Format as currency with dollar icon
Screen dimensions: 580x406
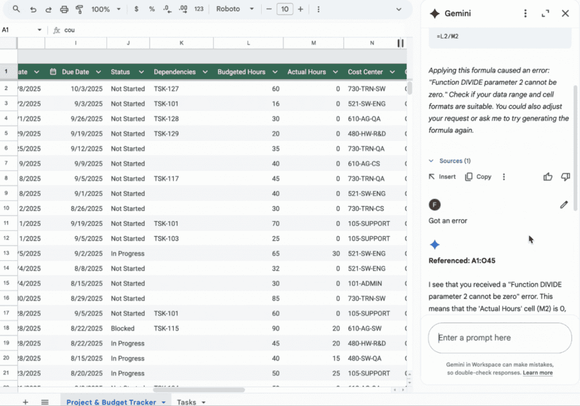(x=137, y=9)
